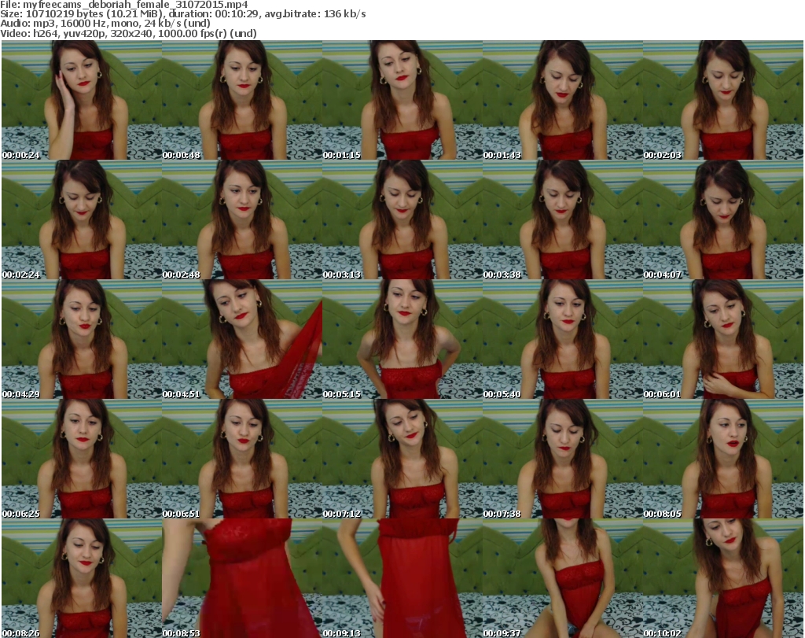Select the thumbnail frame stamped 00:06:51
Screen dimensions: 805x638
tap(242, 459)
